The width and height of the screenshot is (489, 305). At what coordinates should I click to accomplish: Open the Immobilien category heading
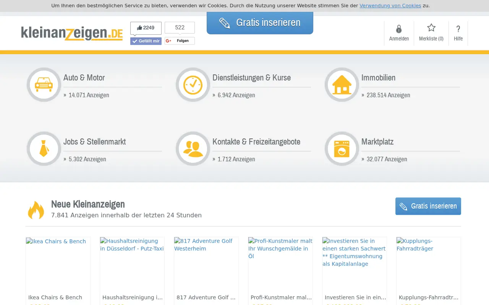(x=378, y=77)
